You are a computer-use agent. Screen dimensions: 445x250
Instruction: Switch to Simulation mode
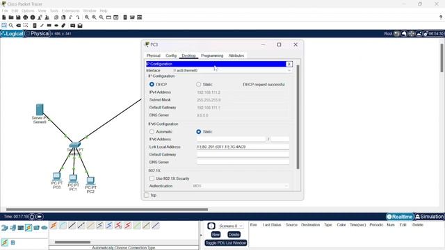pos(429,217)
